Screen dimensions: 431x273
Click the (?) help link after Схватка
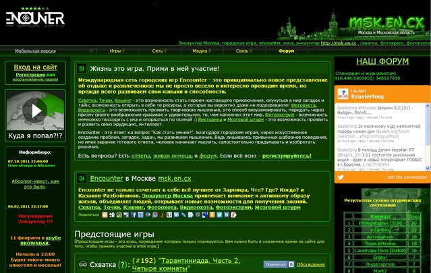pyautogui.click(x=123, y=265)
